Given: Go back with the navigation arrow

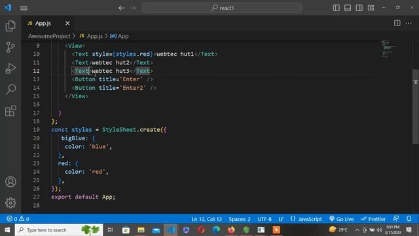Looking at the screenshot, I should (x=121, y=8).
